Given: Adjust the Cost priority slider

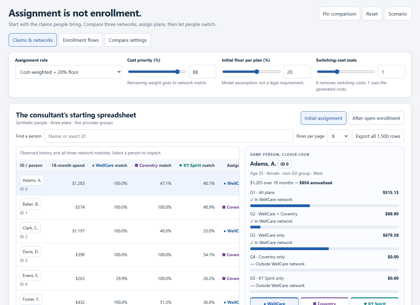Looking at the screenshot, I should pos(157,72).
